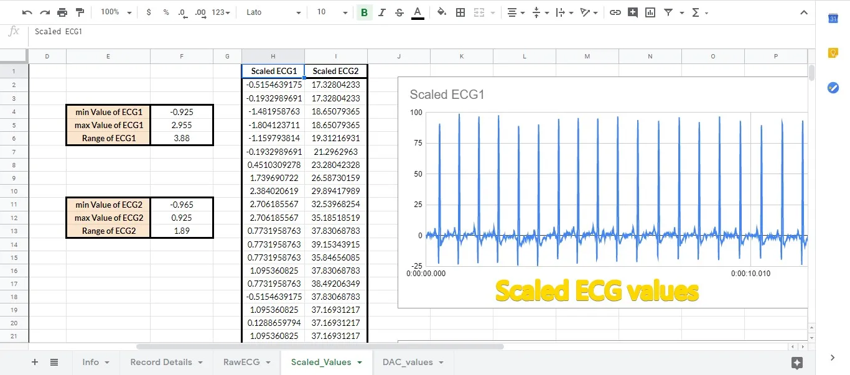Click the insert chart icon
Screen dimensions: 850x375
pyautogui.click(x=650, y=12)
